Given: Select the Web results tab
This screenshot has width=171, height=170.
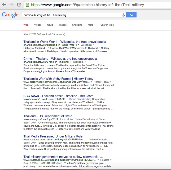Looking at the screenshot, I should [26, 25].
